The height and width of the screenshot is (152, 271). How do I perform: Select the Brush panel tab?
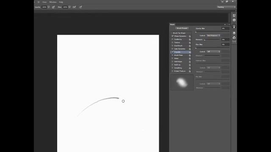(172, 24)
